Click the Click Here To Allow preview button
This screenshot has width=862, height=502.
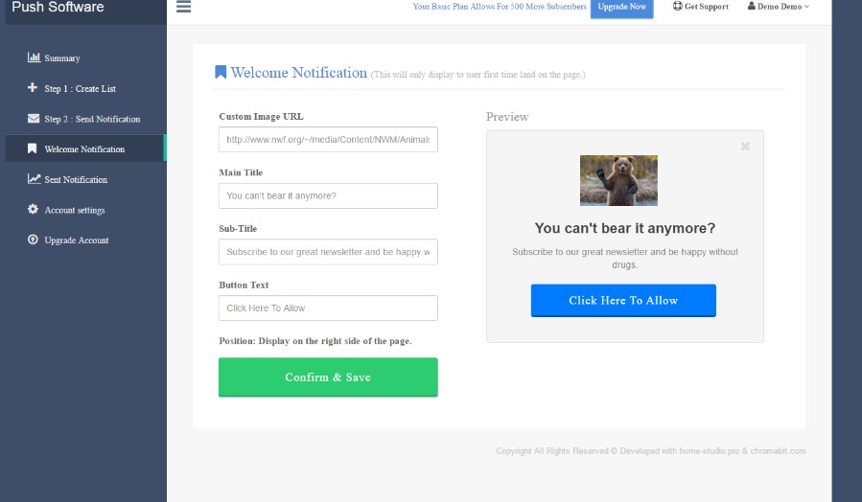coord(623,301)
